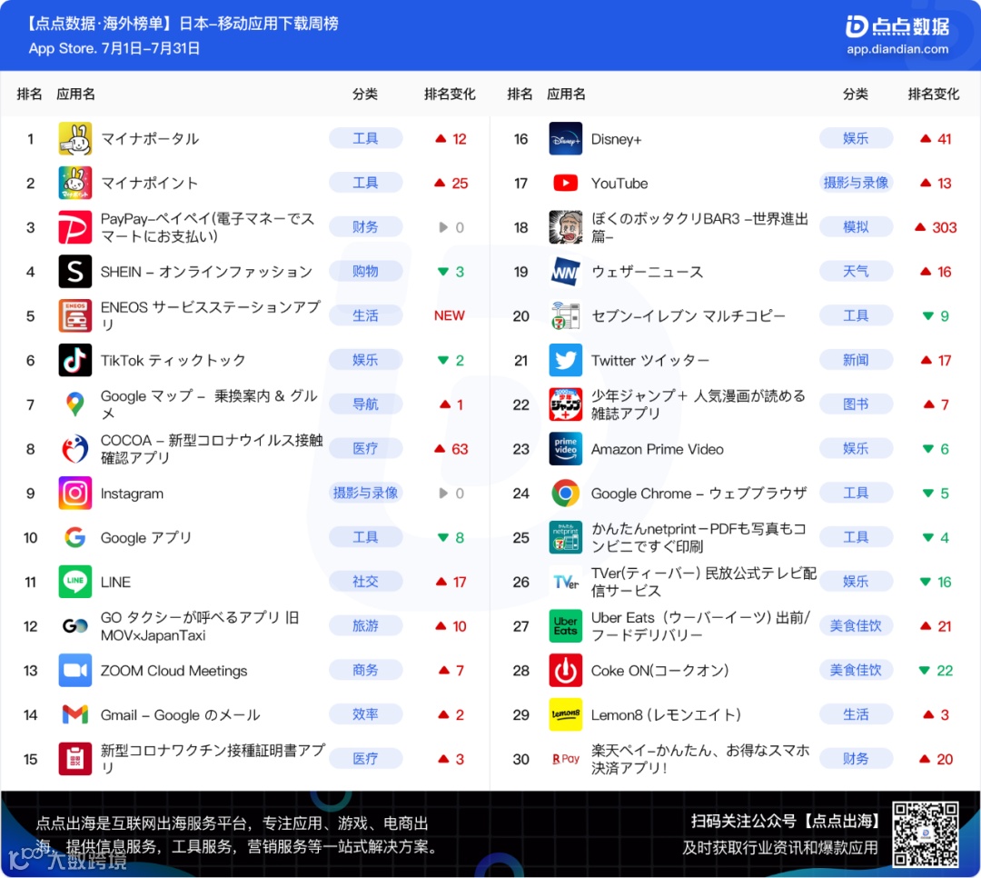Select the text Amazon Prime Video
981x878 pixels.
click(x=658, y=450)
